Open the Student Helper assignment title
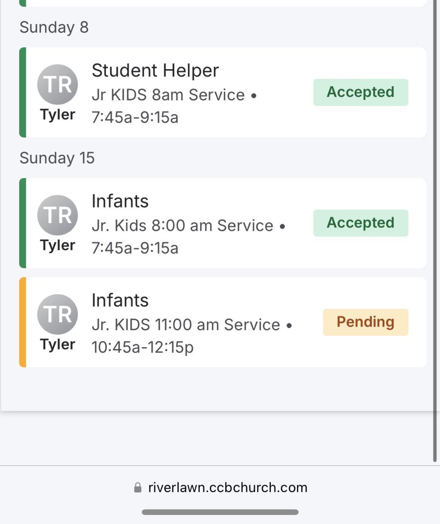 (x=155, y=70)
